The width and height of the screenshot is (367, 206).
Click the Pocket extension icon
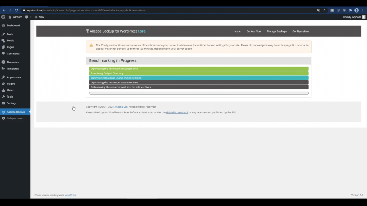pos(338,10)
